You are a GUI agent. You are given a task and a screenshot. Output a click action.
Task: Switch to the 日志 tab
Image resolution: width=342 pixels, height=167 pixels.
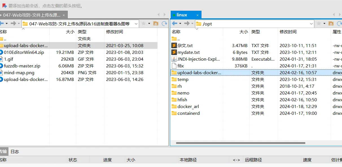click(15, 151)
